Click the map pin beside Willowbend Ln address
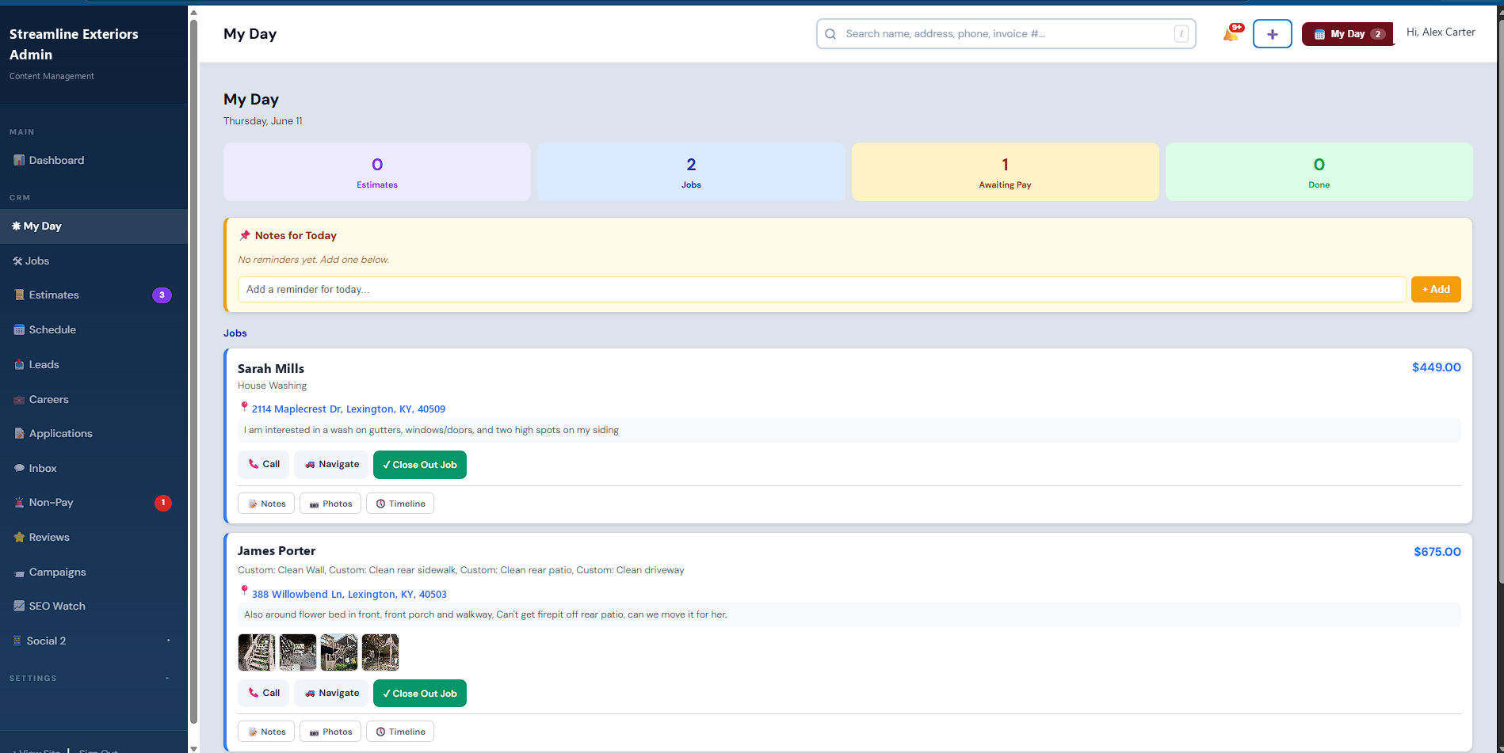The width and height of the screenshot is (1504, 753). tap(244, 591)
